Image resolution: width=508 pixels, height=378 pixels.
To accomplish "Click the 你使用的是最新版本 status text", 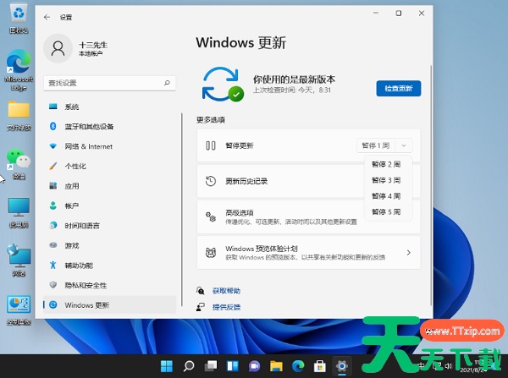I will [294, 79].
